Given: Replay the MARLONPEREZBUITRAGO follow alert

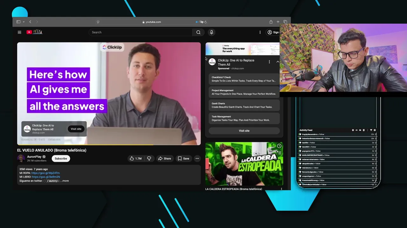Looking at the screenshot, I should [x=376, y=155].
